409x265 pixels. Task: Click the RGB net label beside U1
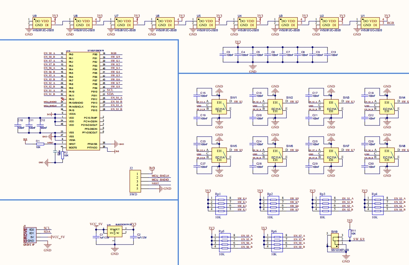pos(391,23)
